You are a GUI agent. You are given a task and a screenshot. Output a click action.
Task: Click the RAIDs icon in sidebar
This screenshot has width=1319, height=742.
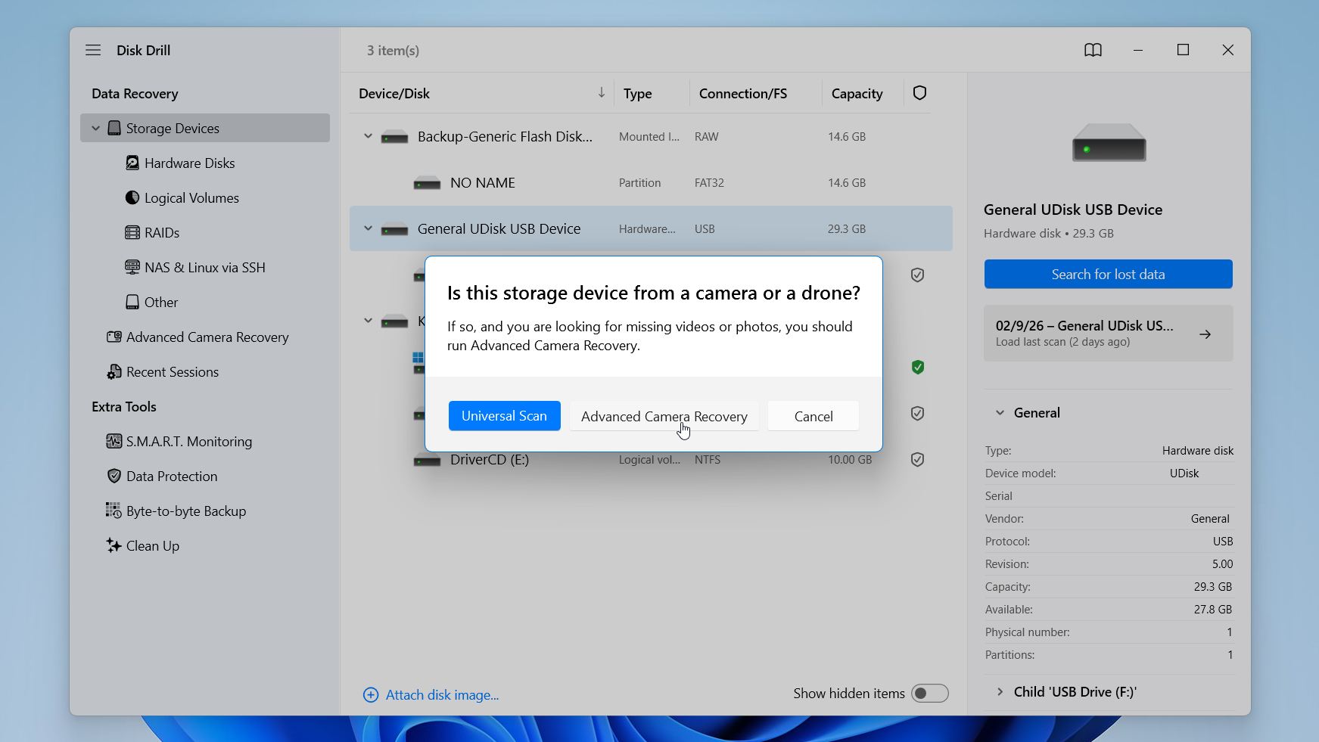(132, 232)
